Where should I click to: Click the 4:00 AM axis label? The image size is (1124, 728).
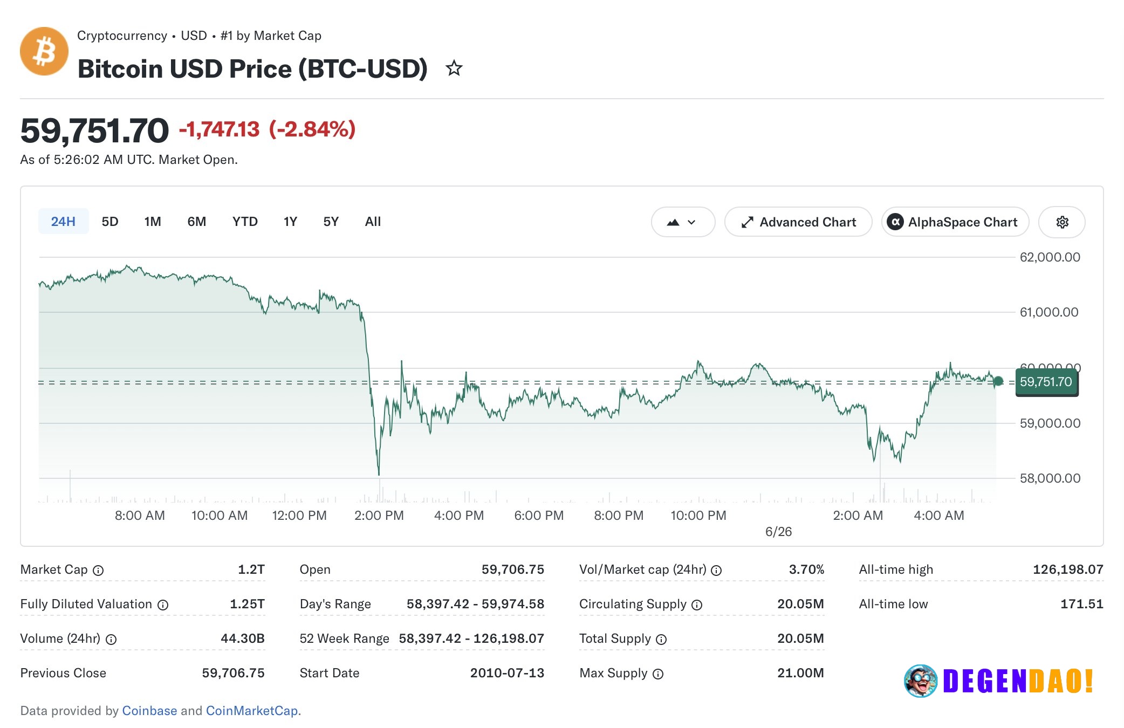tap(939, 516)
